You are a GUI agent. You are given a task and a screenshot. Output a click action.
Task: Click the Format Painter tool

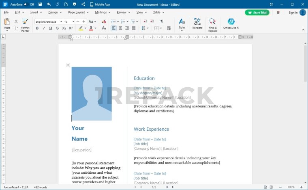(25, 24)
